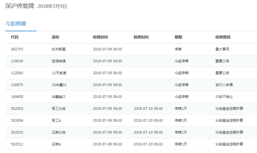Click the 复牌时间 column header

tap(141, 37)
